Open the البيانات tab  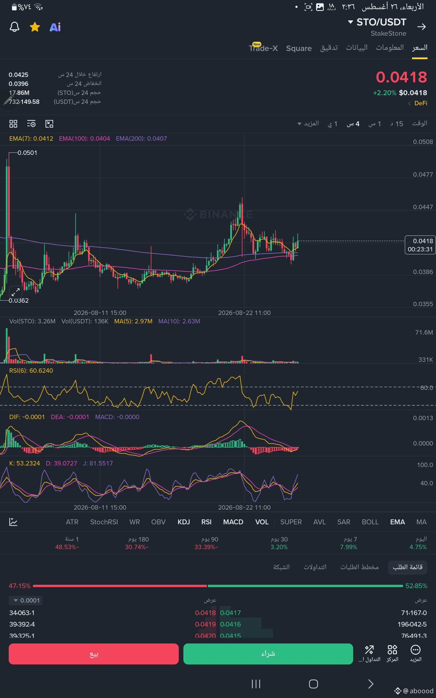357,48
